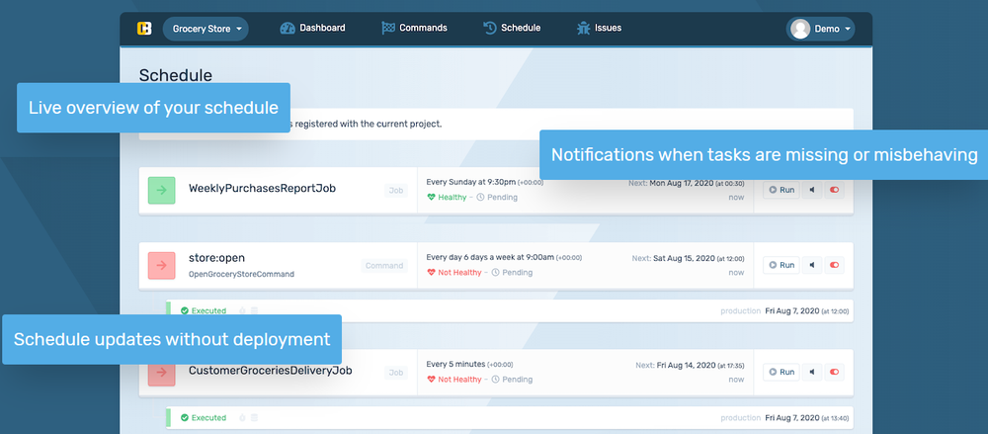
Task: Toggle the WeeklyPurchasesReportJob enable switch
Action: (835, 190)
